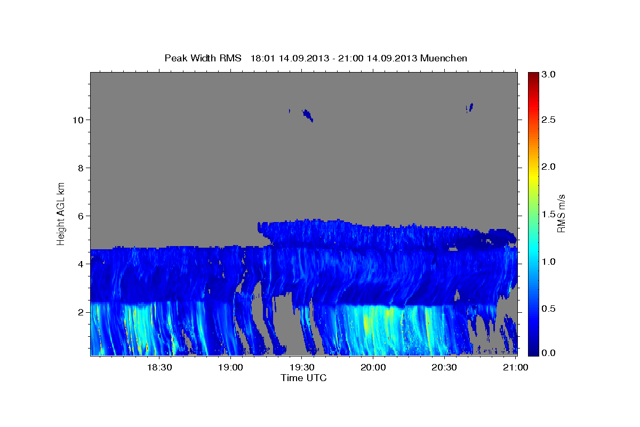
Task: Click the 21:00 time tick label
Action: 515,367
